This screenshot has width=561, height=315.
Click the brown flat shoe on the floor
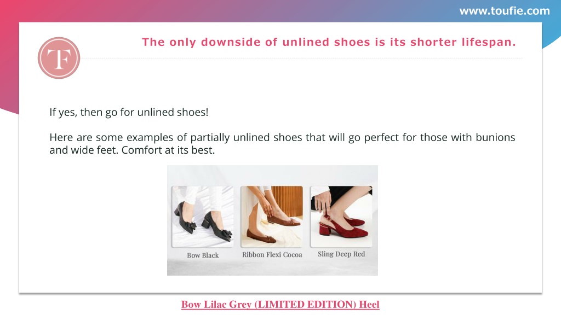point(261,236)
